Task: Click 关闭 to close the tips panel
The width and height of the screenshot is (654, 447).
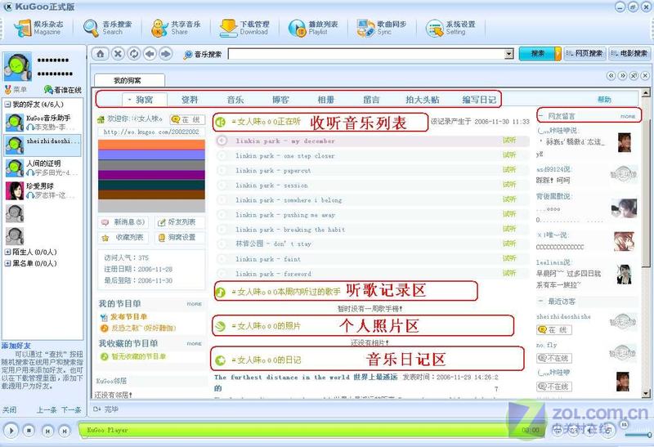Action: 9,410
